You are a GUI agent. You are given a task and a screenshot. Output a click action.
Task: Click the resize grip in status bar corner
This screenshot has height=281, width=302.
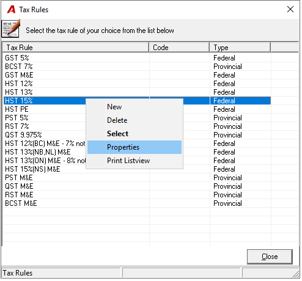point(296,274)
